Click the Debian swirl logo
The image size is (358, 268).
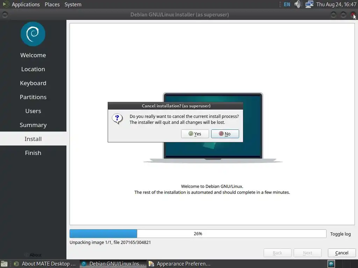tap(33, 34)
